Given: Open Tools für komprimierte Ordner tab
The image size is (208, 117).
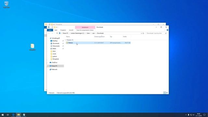Looking at the screenshot, I should pyautogui.click(x=85, y=30).
